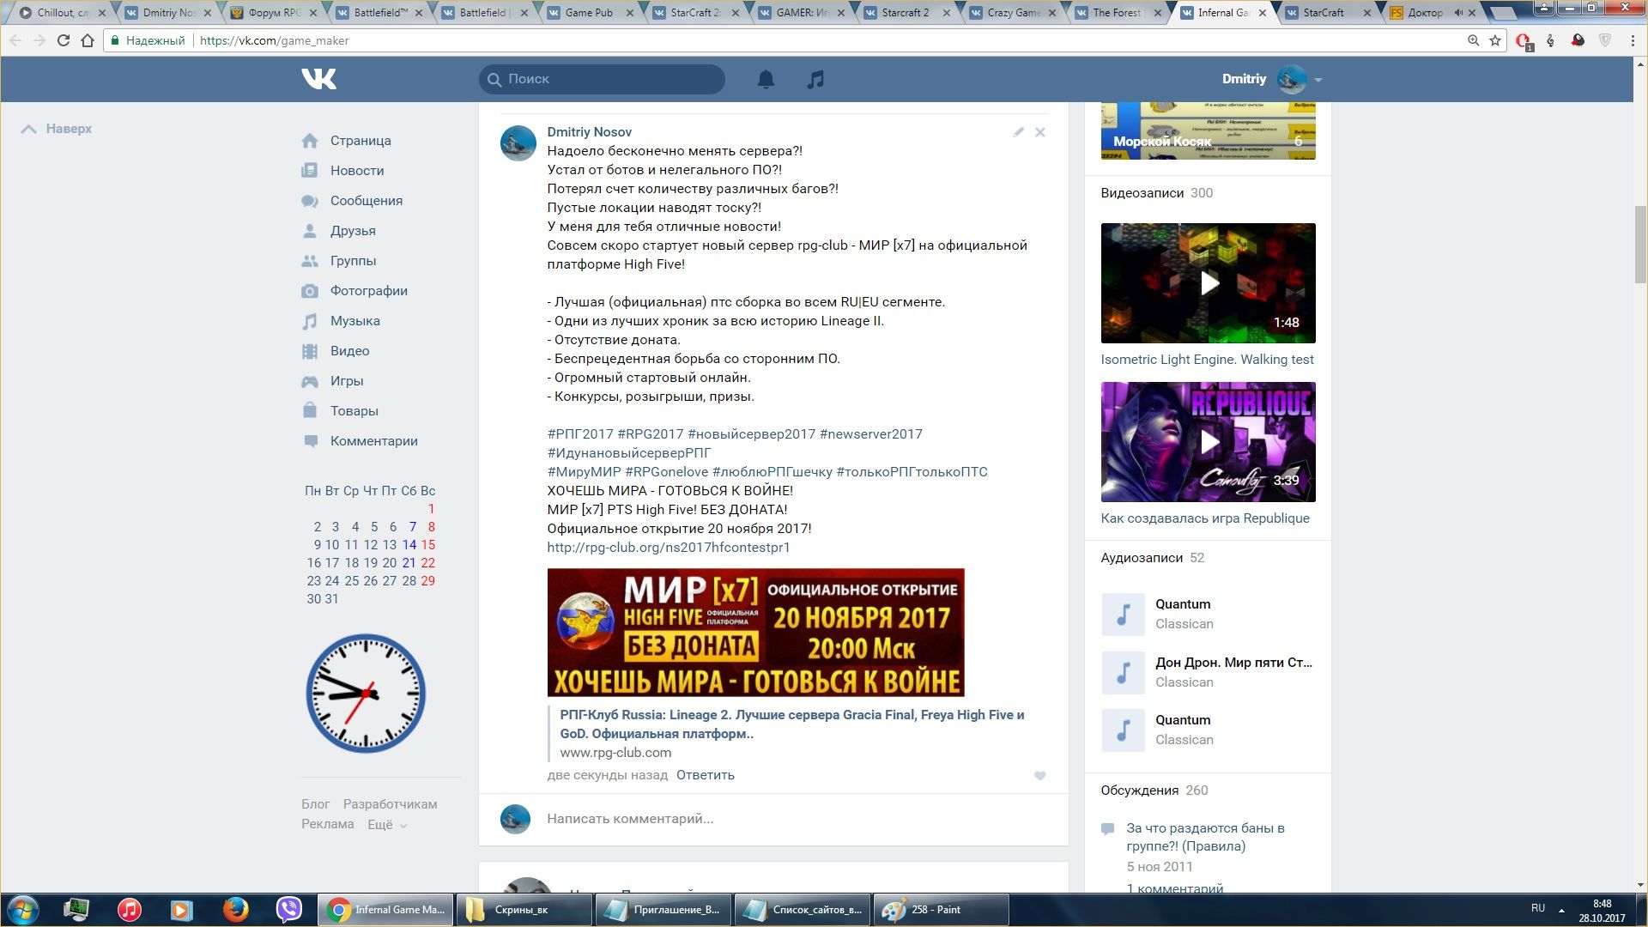Like the post with heart icon
The height and width of the screenshot is (927, 1648).
coord(1039,775)
